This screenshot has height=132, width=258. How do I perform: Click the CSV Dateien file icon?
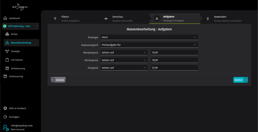pyautogui.click(x=7, y=60)
